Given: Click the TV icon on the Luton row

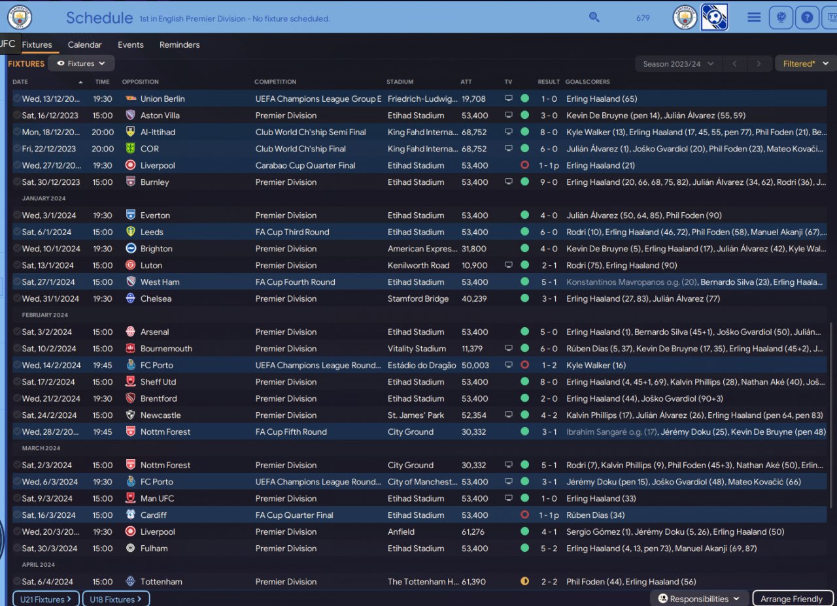Looking at the screenshot, I should [x=509, y=265].
